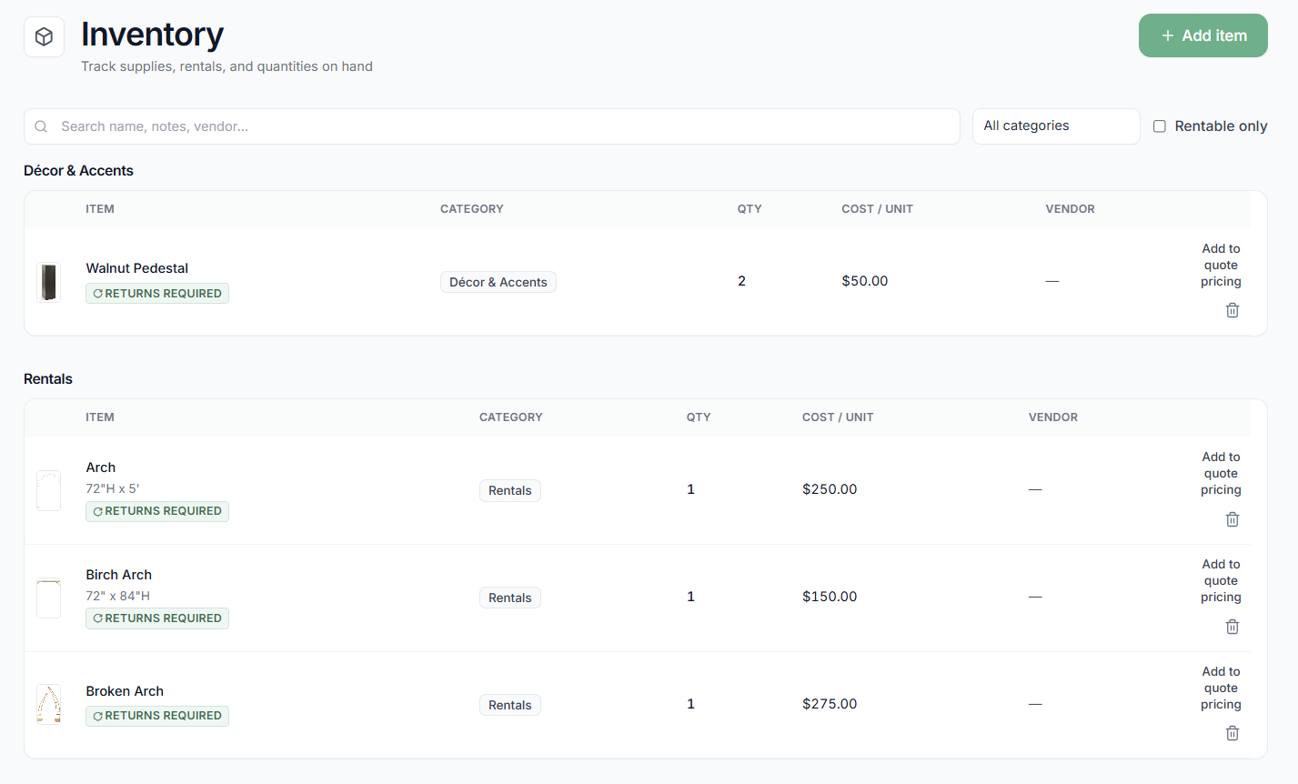The width and height of the screenshot is (1298, 784).
Task: Click the 72" x 84"H note text
Action: pyautogui.click(x=118, y=596)
